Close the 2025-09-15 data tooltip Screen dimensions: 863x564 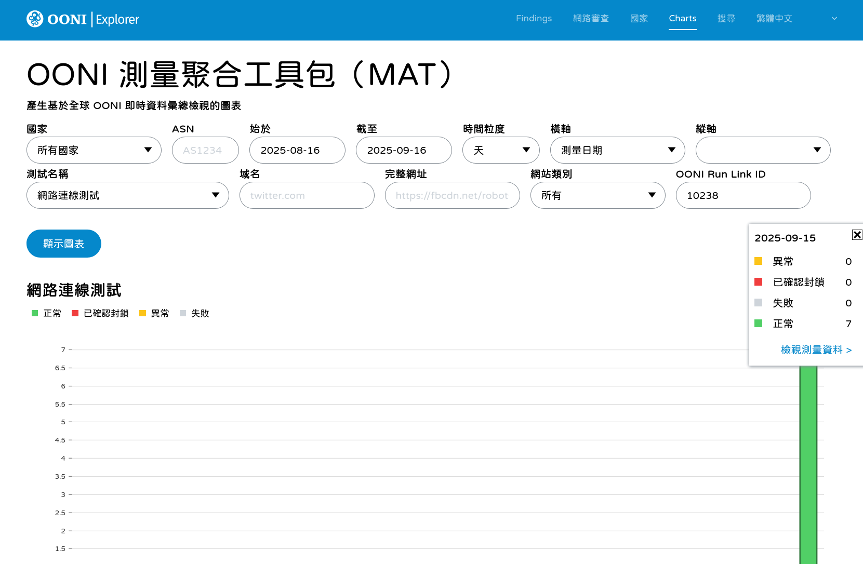tap(856, 235)
